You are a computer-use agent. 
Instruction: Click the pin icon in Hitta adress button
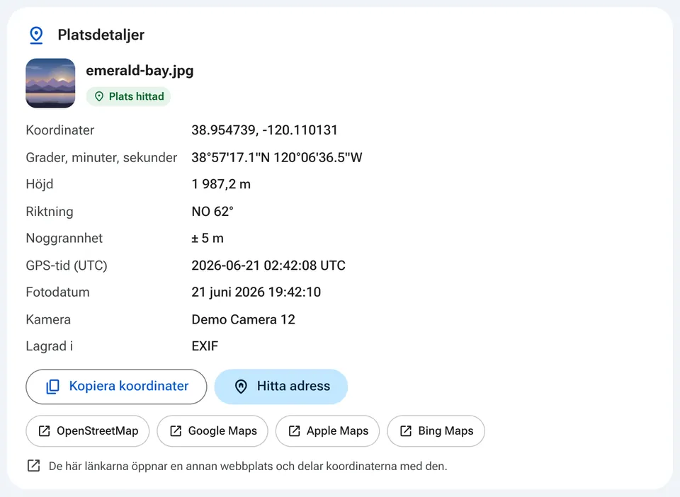coord(241,387)
